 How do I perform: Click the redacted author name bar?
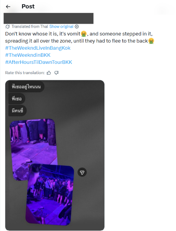49,18
